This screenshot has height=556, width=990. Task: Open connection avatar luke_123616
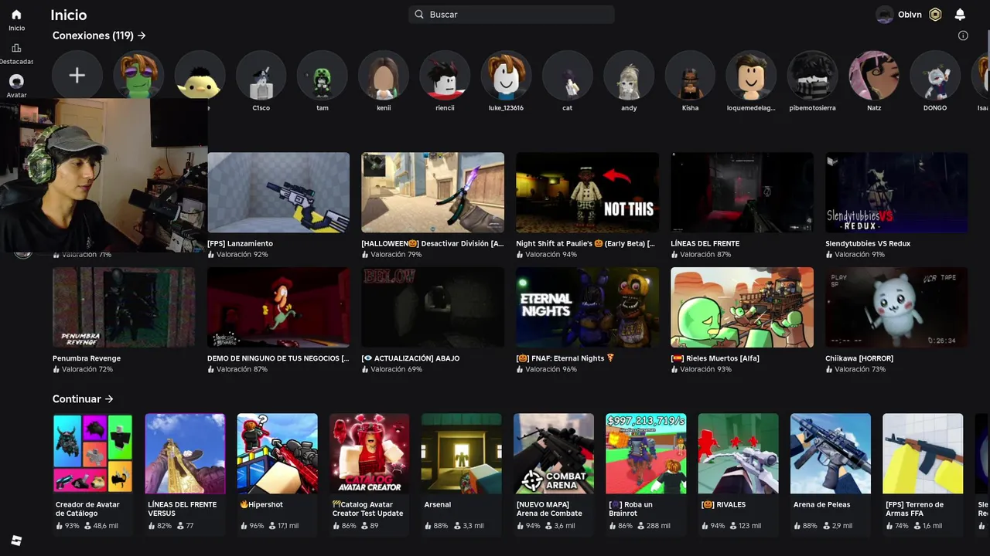click(506, 75)
